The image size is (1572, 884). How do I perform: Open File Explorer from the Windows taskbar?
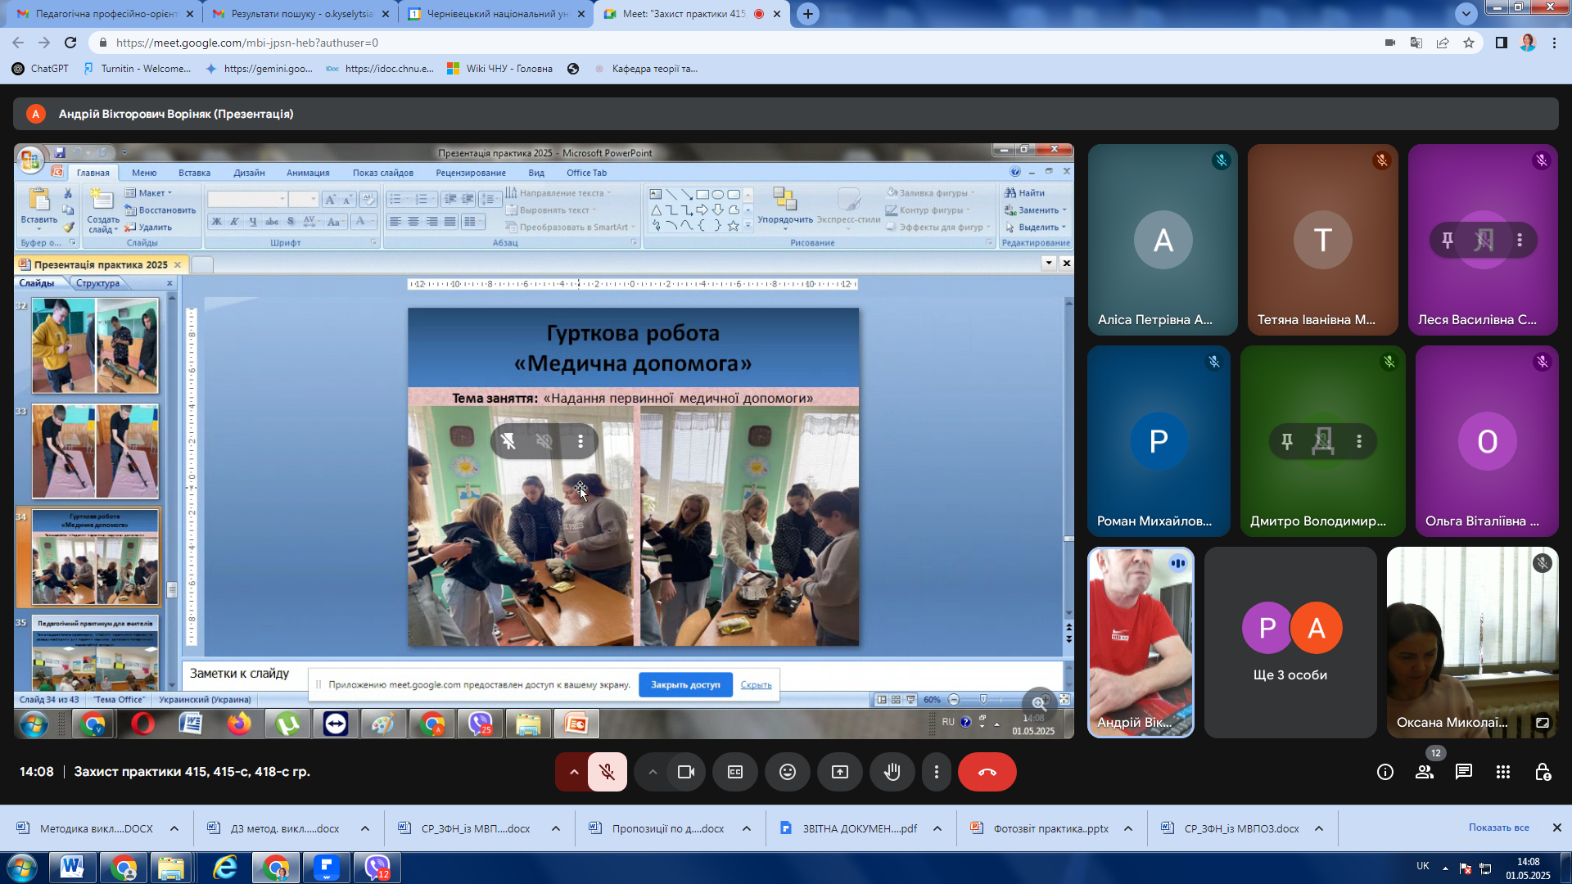pos(171,868)
